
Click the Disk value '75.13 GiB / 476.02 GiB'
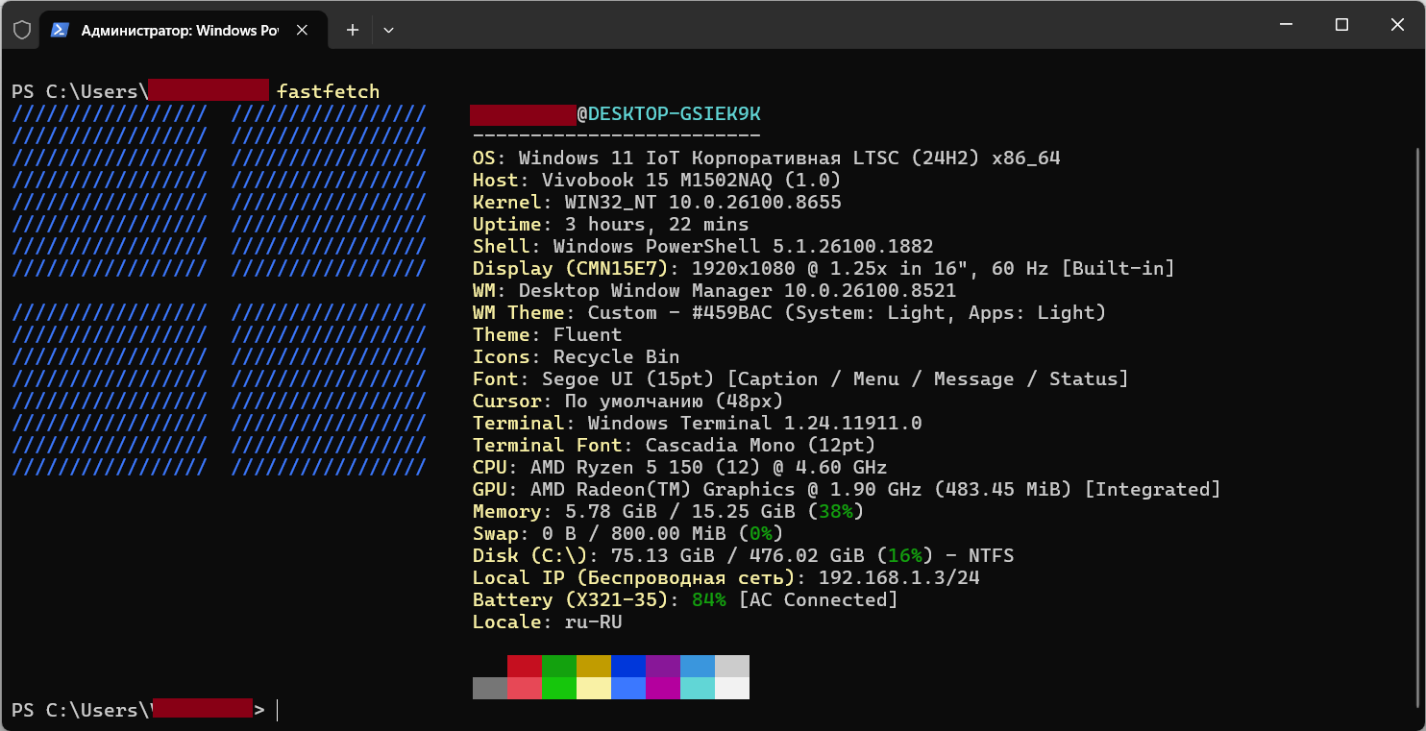pos(738,555)
